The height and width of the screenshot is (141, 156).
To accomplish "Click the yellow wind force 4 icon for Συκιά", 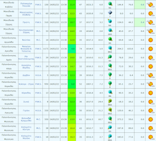I will click(110, 101).
